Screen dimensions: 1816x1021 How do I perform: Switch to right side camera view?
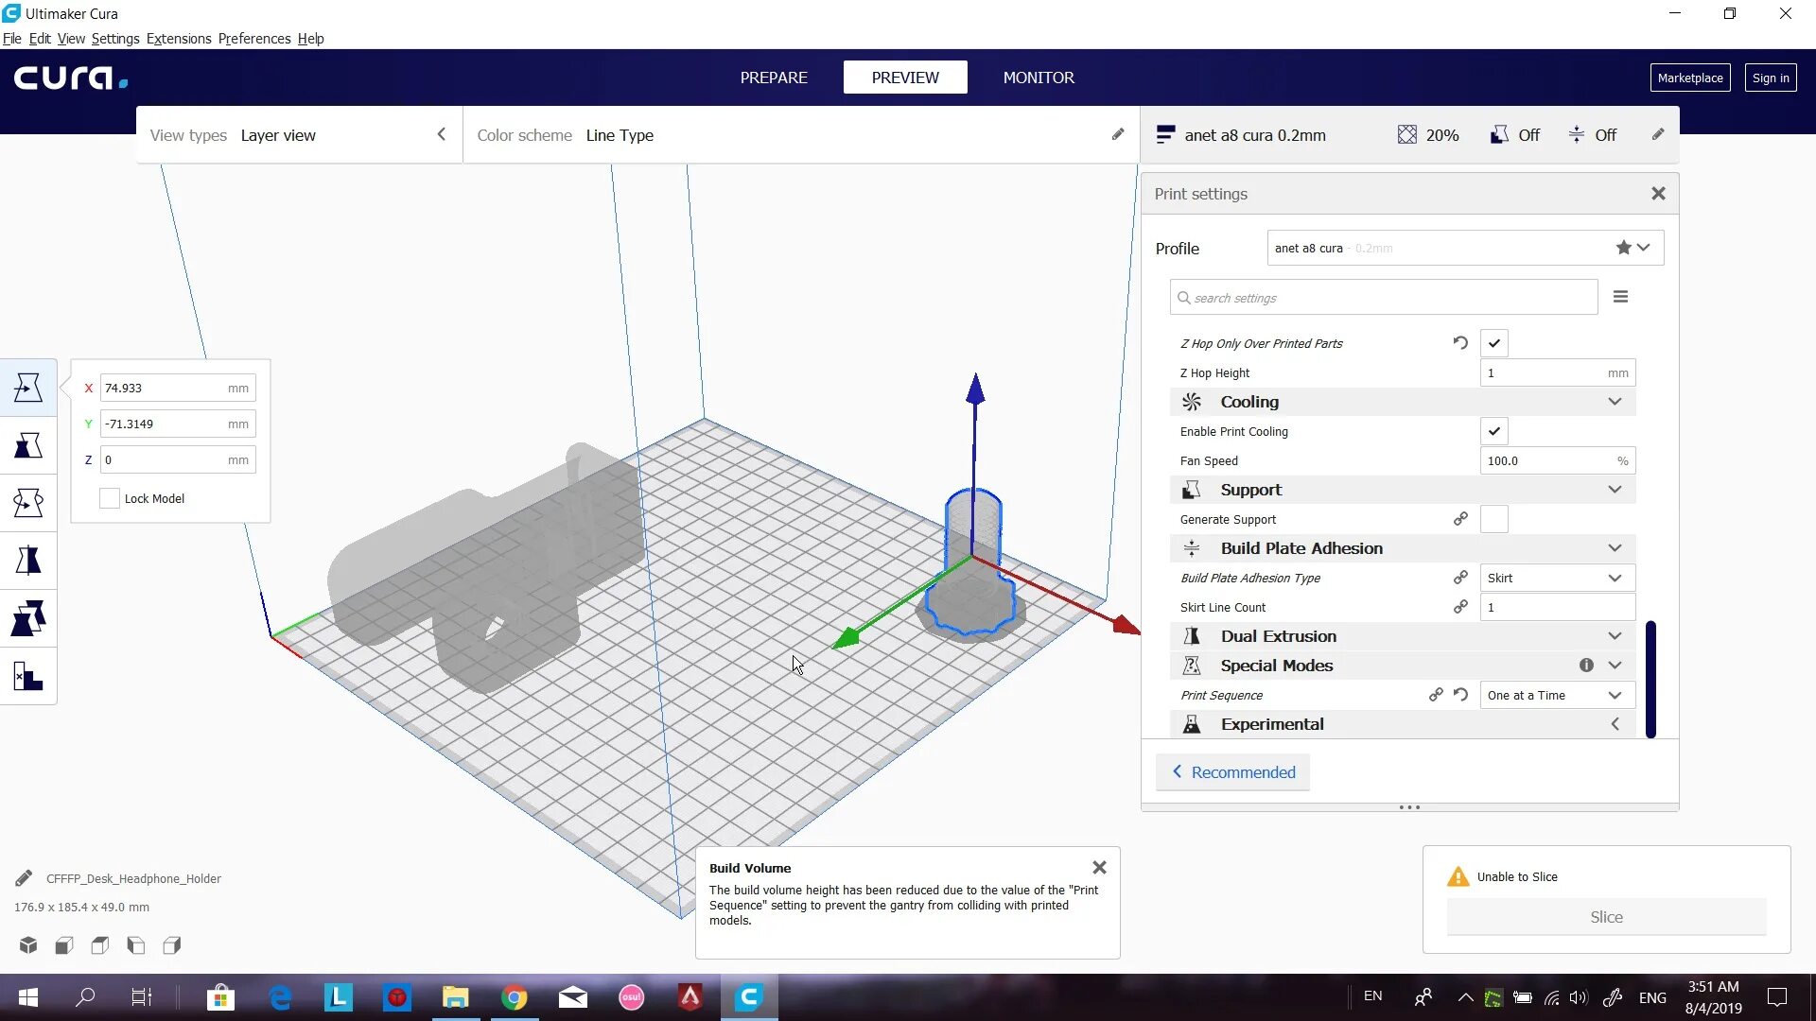click(x=172, y=945)
